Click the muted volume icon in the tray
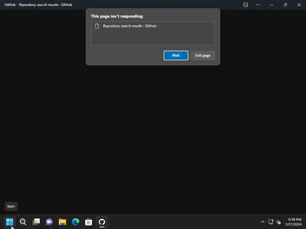This screenshot has height=229, width=306. pos(279,222)
